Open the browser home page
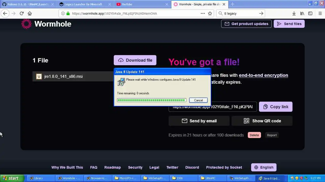 [x=30, y=13]
